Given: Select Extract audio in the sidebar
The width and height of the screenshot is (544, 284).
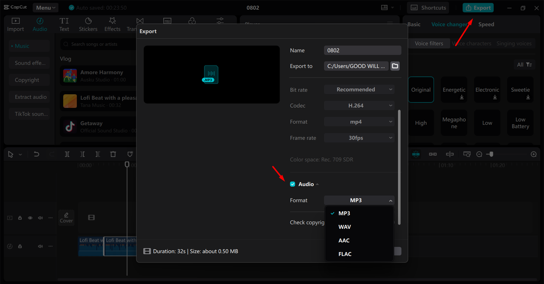Looking at the screenshot, I should click(29, 97).
